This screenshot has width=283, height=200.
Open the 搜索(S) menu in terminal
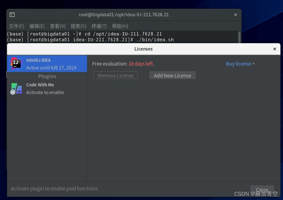pos(78,26)
